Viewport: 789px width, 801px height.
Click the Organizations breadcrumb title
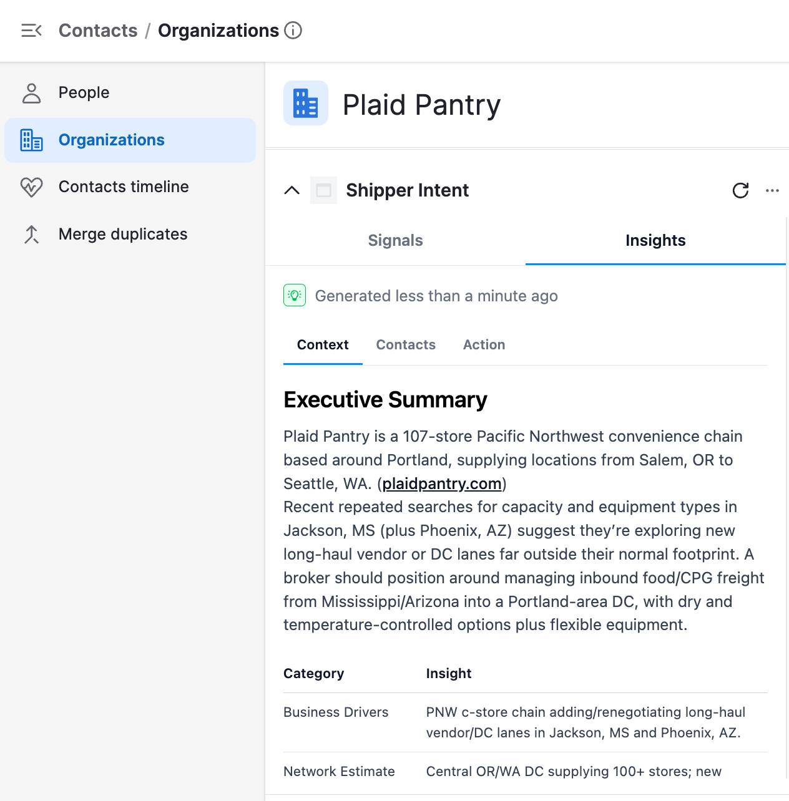click(218, 31)
